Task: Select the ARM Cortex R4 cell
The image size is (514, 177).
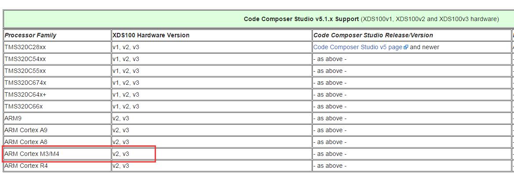Action: pos(26,166)
